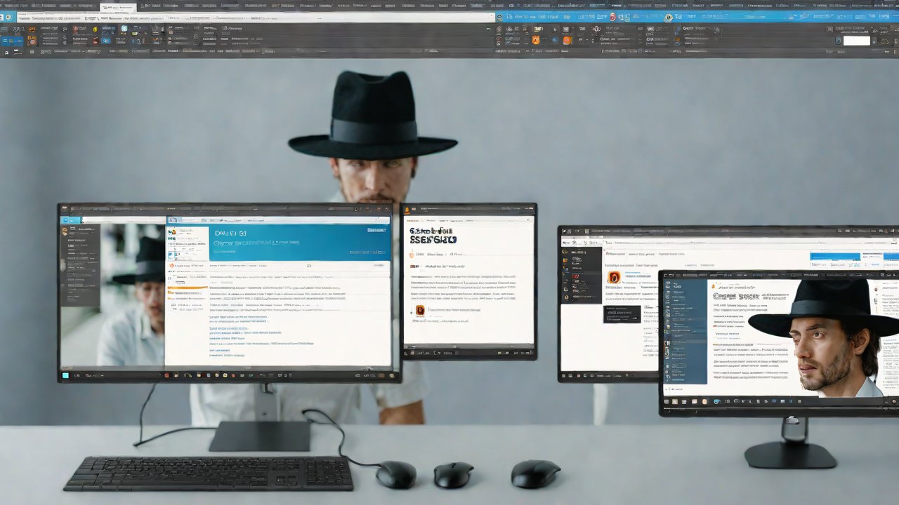Click the cyan Start button on left monitor taskbar

[66, 375]
